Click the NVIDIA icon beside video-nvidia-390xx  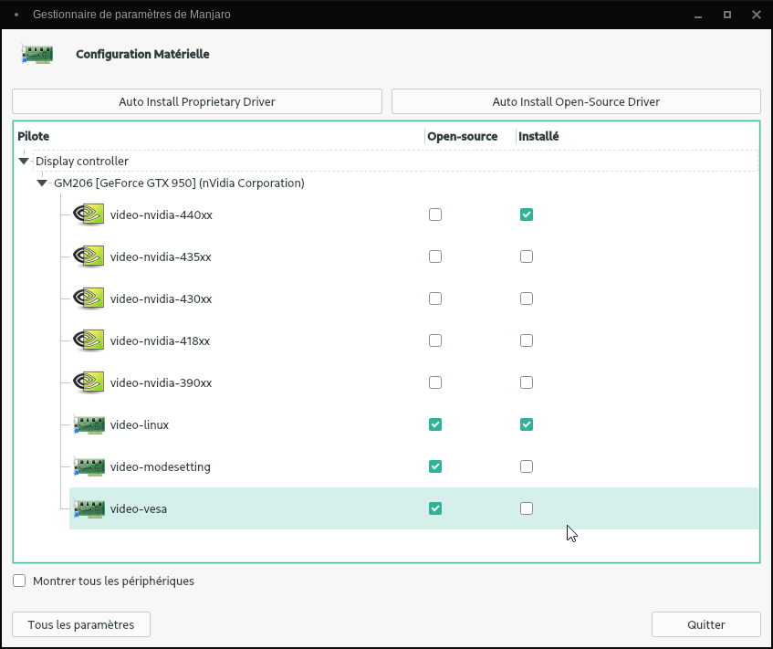[89, 382]
